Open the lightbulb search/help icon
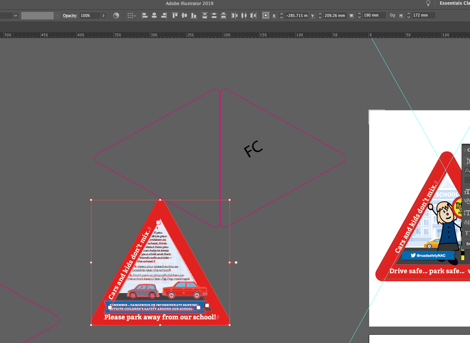 point(428,3)
